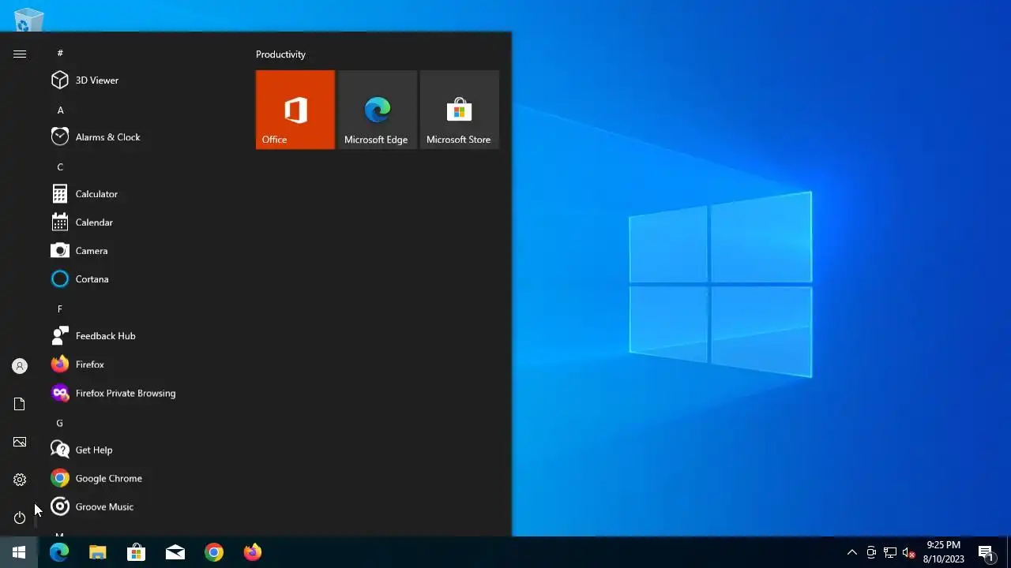Open Cortana from the app list
This screenshot has width=1011, height=568.
coord(142,279)
